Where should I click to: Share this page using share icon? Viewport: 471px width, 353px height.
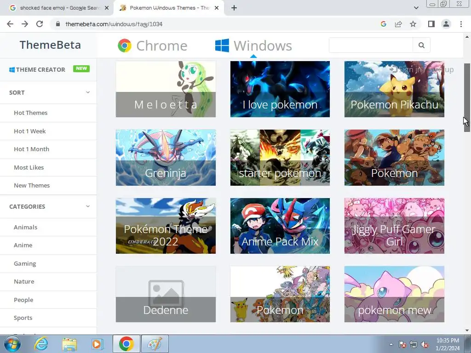click(398, 24)
